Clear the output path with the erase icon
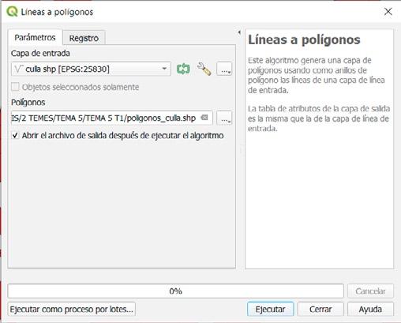Image resolution: width=401 pixels, height=323 pixels. click(x=204, y=118)
